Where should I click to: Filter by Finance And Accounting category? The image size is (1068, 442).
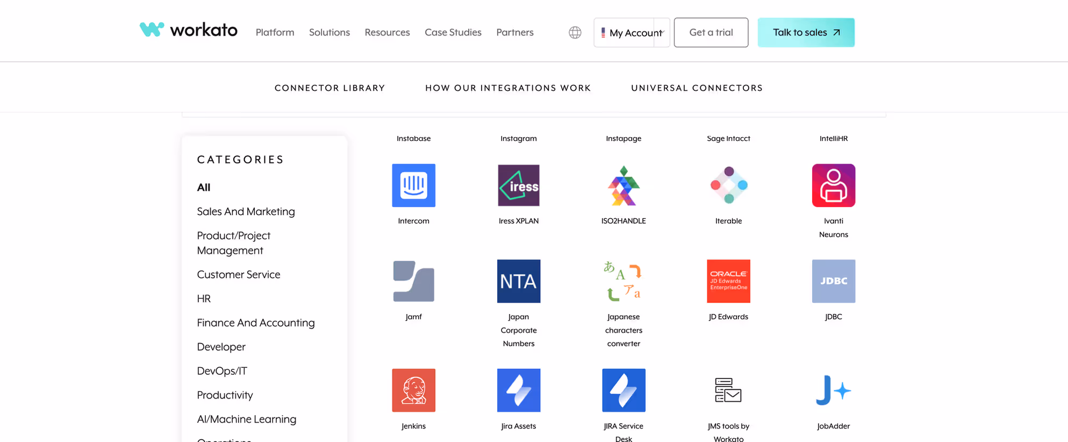coord(256,323)
